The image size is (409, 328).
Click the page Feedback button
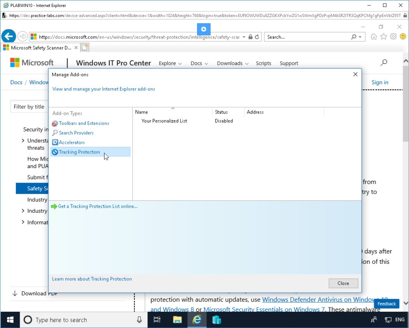(386, 304)
